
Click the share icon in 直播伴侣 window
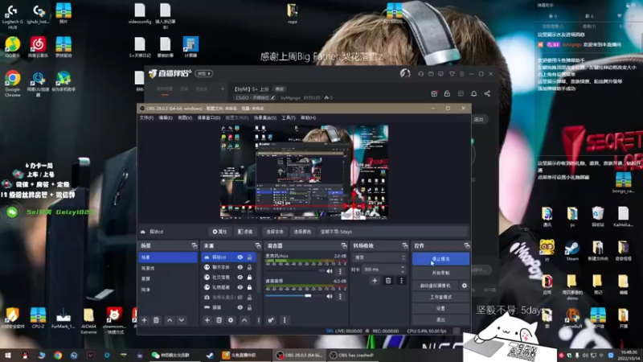[x=487, y=93]
